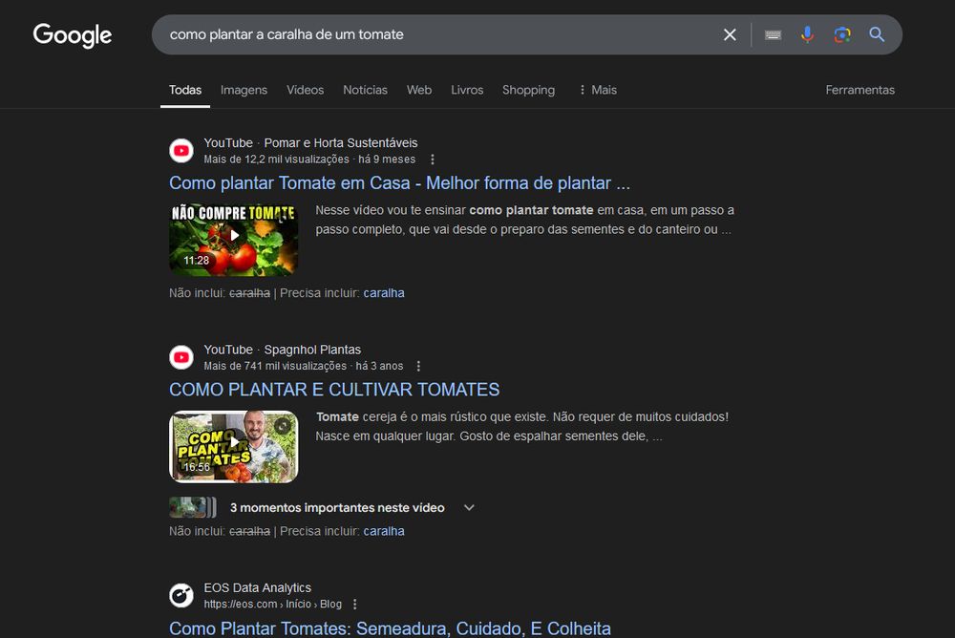Go to Google home via the logo
Screen dimensions: 955x638
73,35
